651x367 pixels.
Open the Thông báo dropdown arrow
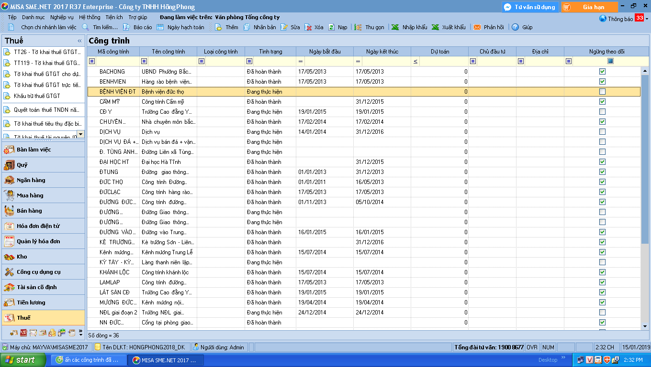[x=647, y=19]
